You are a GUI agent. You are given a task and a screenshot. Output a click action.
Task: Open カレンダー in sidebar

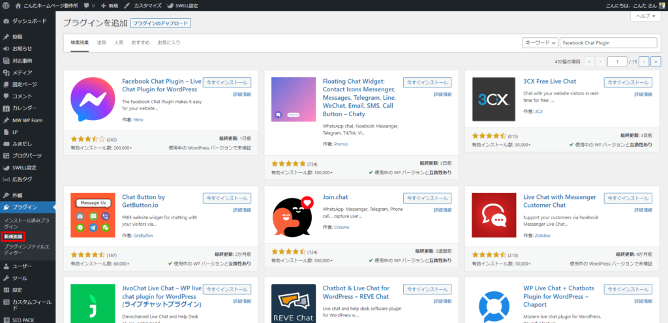(x=27, y=108)
